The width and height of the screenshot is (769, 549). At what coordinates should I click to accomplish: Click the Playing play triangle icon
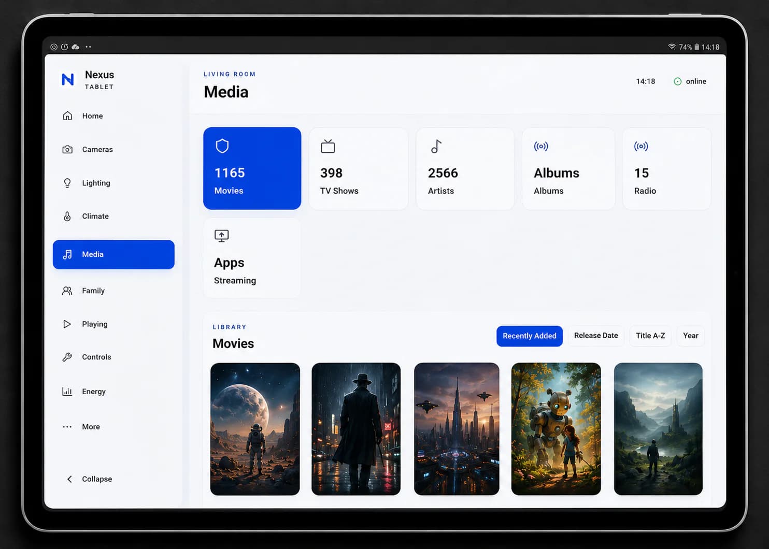[67, 324]
